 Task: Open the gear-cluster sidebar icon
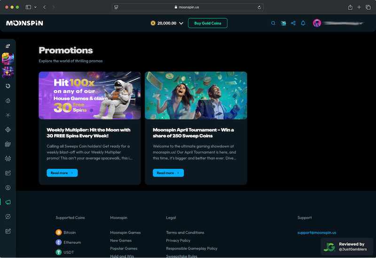[x=8, y=159]
